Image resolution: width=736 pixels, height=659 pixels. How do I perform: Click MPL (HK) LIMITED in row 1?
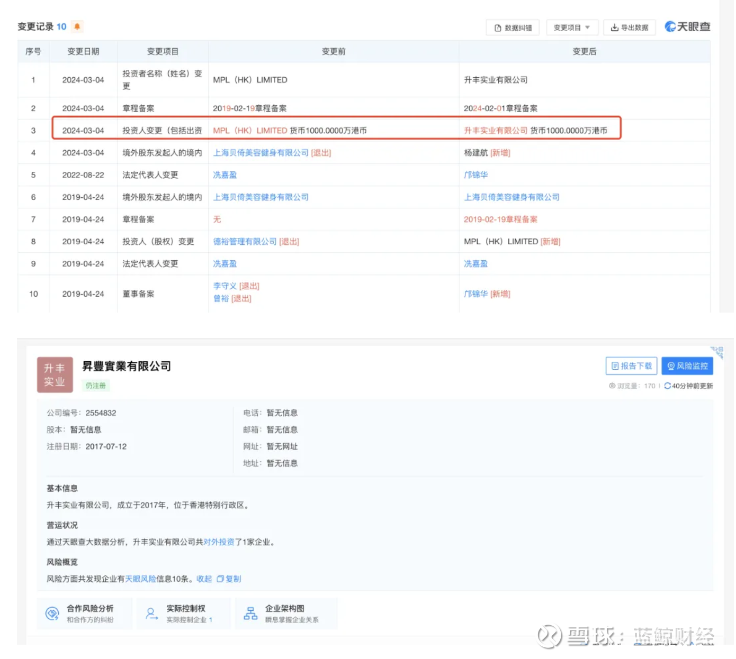pos(250,80)
